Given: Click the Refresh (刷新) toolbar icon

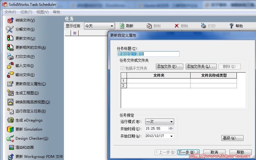Looking at the screenshot, I should (x=122, y=26).
